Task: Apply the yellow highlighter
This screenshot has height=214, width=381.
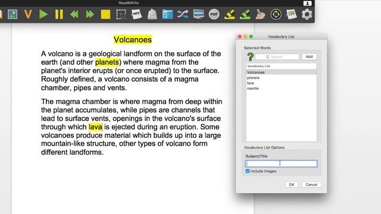Action: (x=229, y=14)
